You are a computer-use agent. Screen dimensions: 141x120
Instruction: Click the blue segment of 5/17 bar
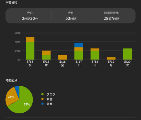(79, 45)
